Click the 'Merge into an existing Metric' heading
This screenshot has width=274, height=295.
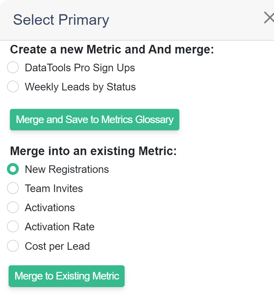click(x=93, y=151)
